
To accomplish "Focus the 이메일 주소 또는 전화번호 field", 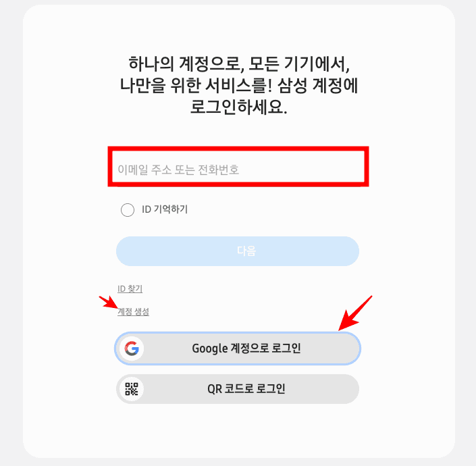I will click(x=238, y=166).
